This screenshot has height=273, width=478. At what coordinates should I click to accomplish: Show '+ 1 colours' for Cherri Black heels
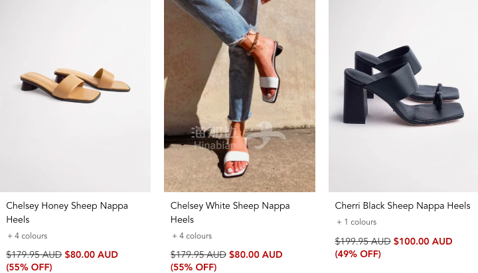357,222
